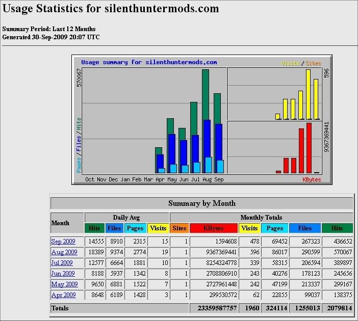358x321 pixels.
Task: Open the Jun 2009 monthly report link
Action: [63, 274]
